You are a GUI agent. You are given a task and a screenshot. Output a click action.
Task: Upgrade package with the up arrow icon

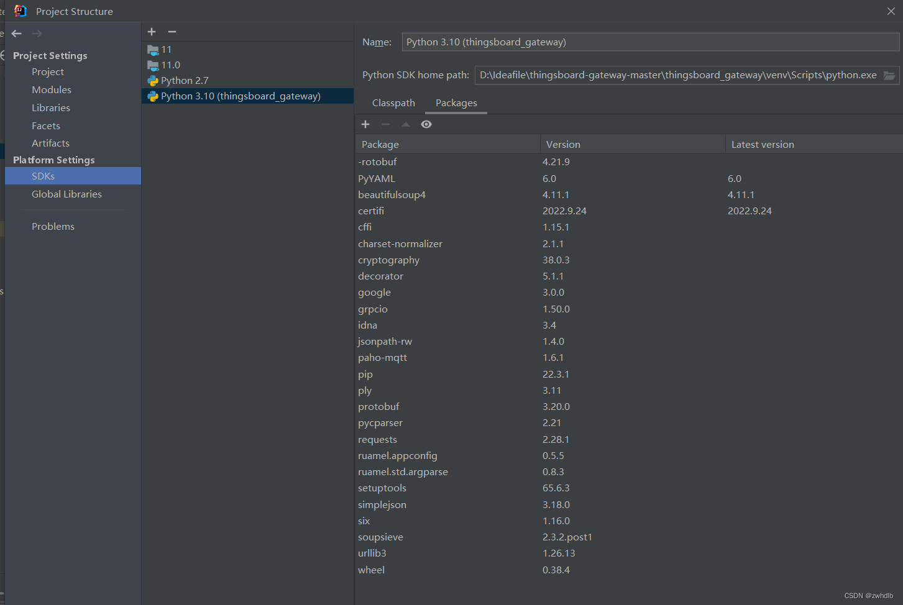coord(406,124)
